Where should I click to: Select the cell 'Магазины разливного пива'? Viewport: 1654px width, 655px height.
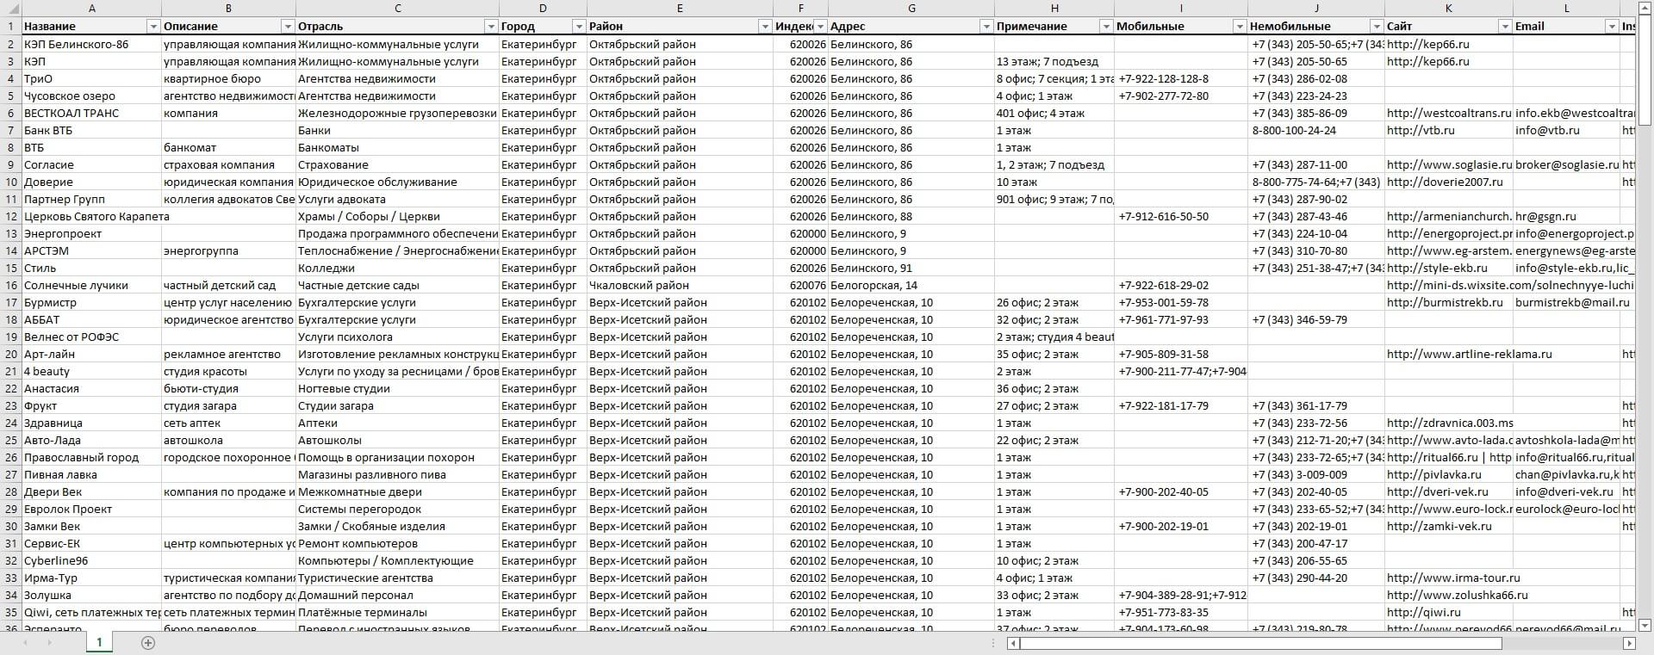pyautogui.click(x=397, y=474)
